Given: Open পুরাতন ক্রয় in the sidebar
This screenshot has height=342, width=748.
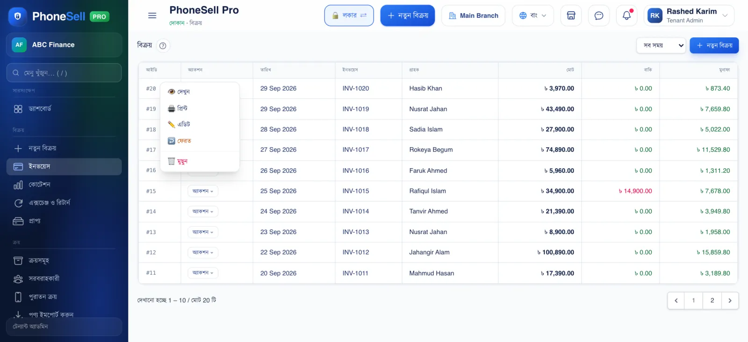Looking at the screenshot, I should (64, 297).
